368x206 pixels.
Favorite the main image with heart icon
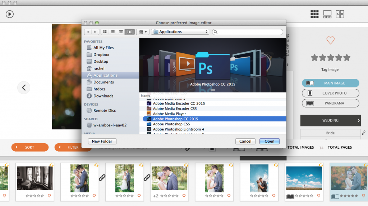pos(331,40)
